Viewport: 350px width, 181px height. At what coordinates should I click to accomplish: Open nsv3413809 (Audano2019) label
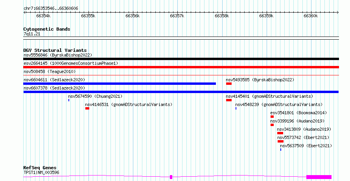point(304,129)
